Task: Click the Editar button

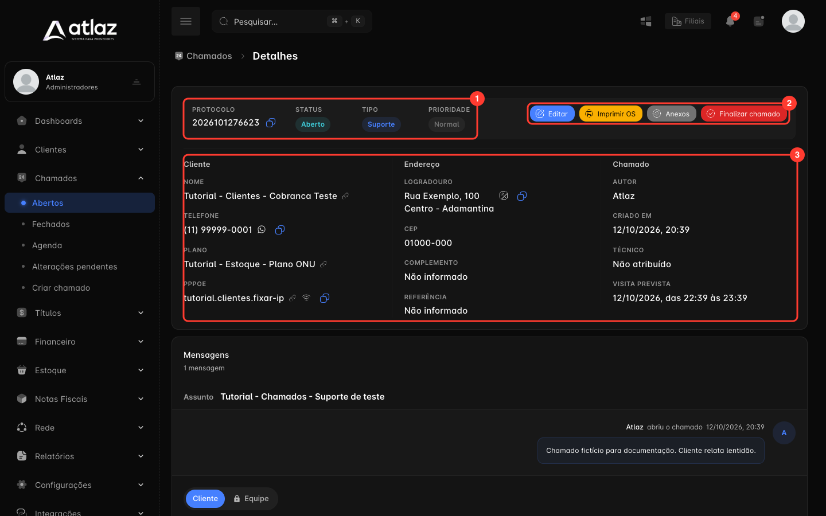Action: pyautogui.click(x=552, y=114)
